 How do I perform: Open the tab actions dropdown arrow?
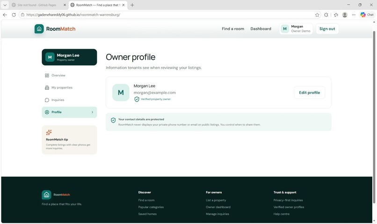(5, 5)
